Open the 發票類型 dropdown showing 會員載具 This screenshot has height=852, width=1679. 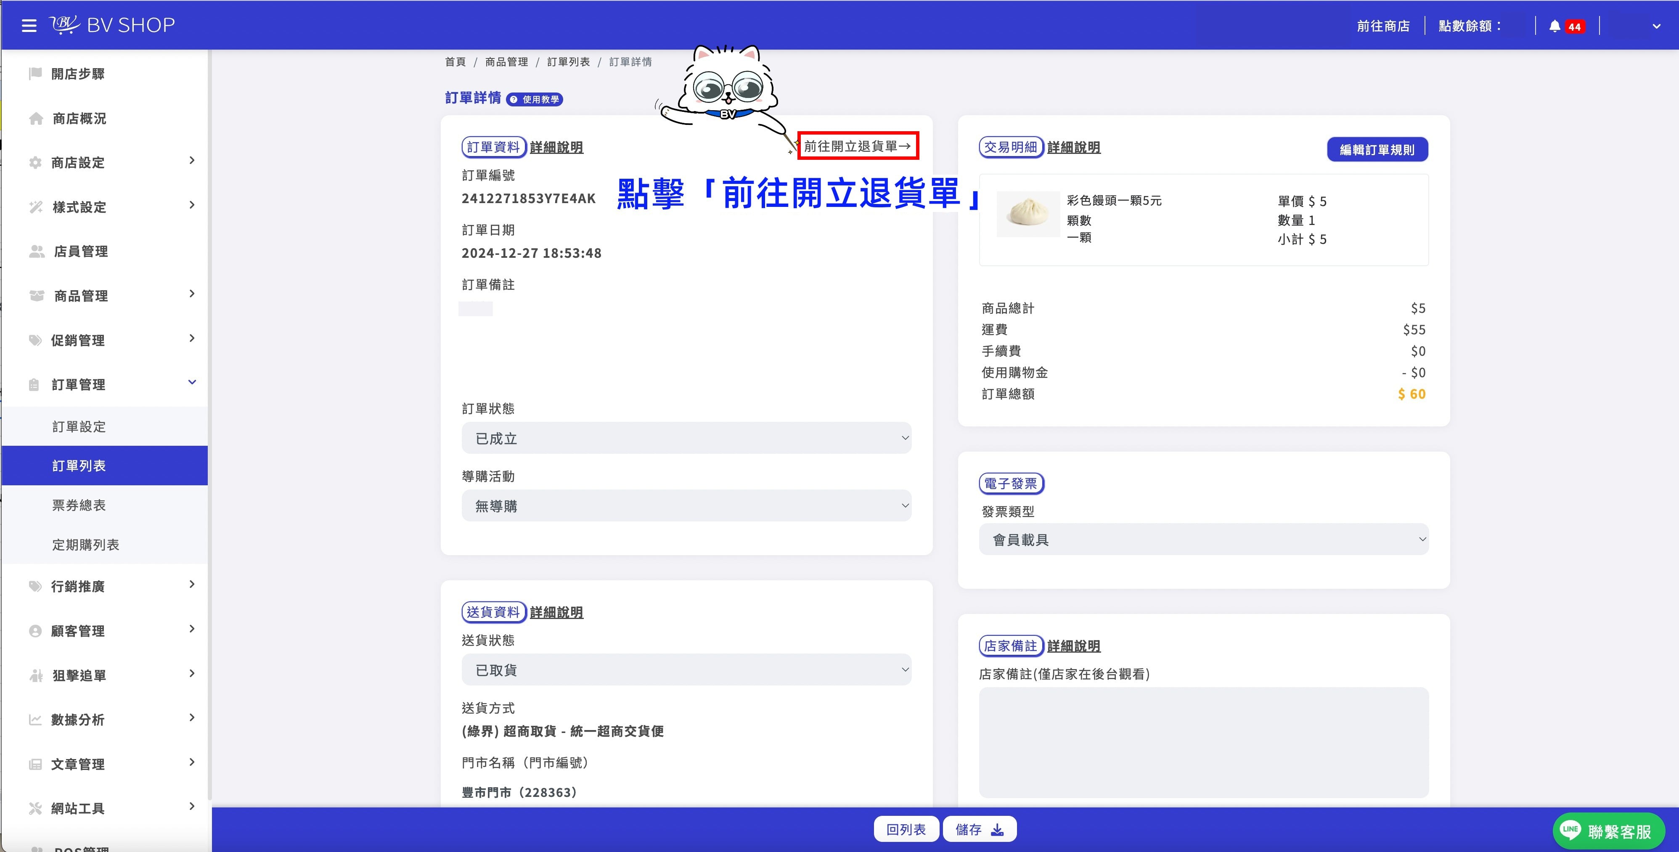point(1203,539)
